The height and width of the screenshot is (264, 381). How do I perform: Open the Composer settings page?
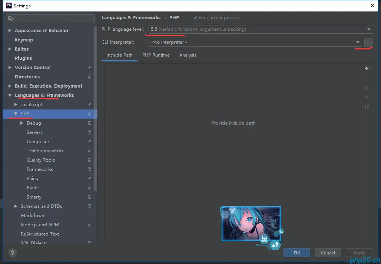38,142
